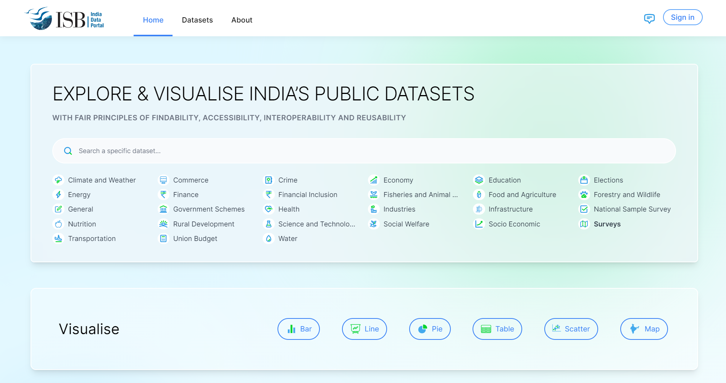
Task: Open the Crime category link
Action: click(288, 180)
